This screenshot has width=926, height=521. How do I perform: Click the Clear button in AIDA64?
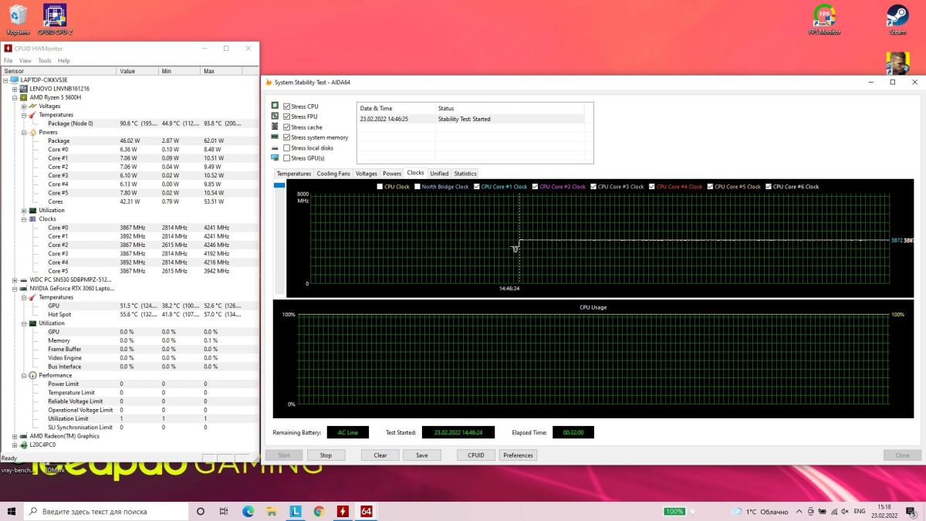click(x=380, y=455)
